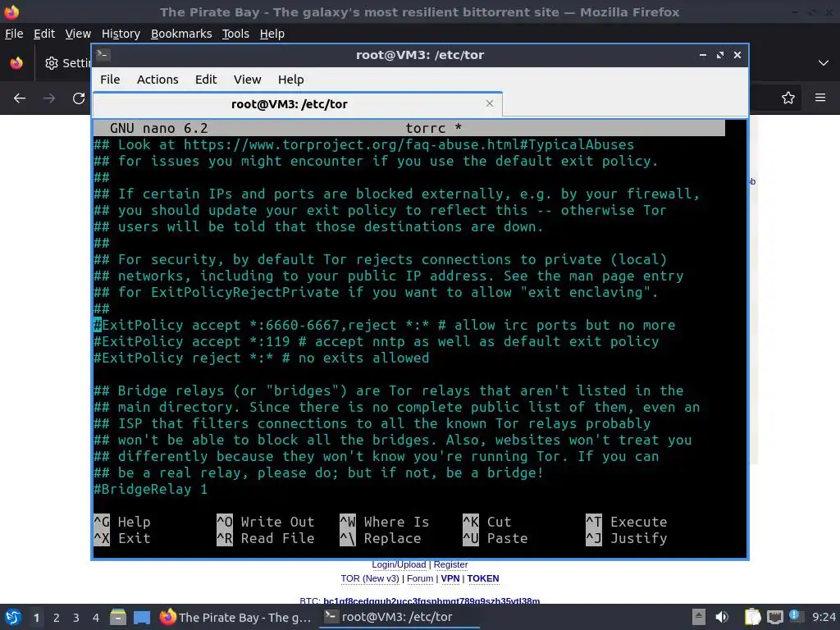840x630 pixels.
Task: Open the LXQt application menu icon
Action: pyautogui.click(x=11, y=617)
